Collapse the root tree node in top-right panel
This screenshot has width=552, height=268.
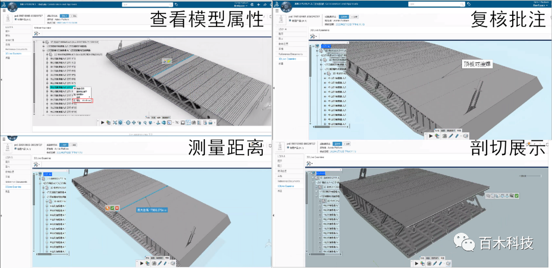[312, 46]
